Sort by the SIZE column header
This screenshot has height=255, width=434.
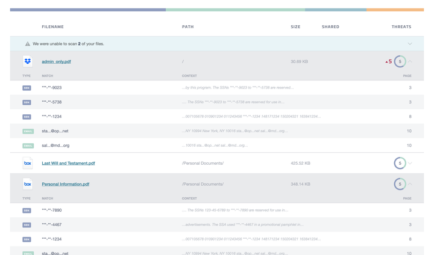(x=295, y=27)
